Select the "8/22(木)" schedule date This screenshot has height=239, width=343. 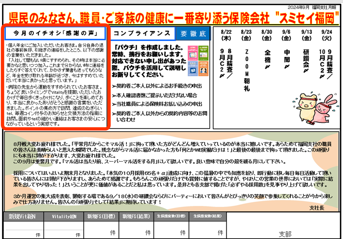(x=226, y=35)
